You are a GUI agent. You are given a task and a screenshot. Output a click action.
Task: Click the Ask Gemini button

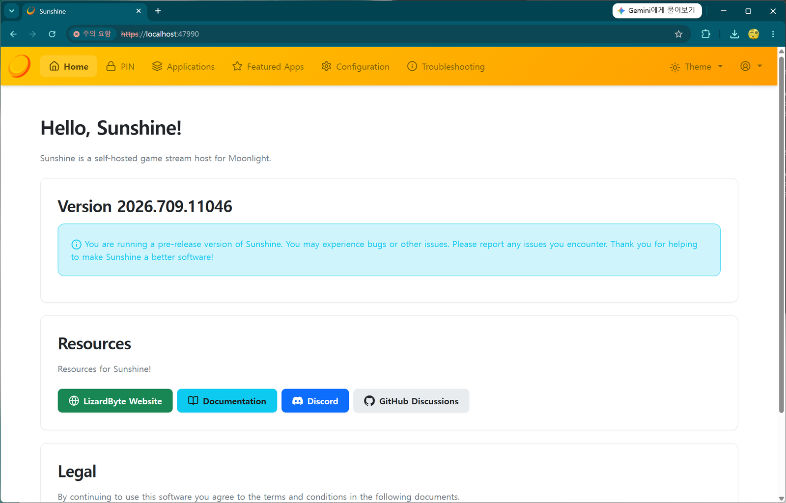pos(657,10)
